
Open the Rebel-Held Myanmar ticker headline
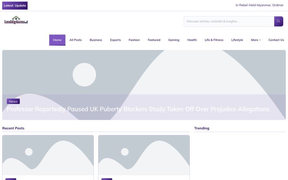tap(259, 5)
